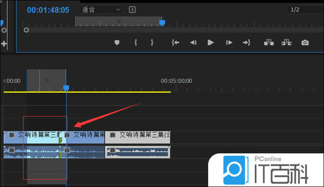Click the Extract button icon
Viewport: 324px width, 187px height.
coord(287,42)
